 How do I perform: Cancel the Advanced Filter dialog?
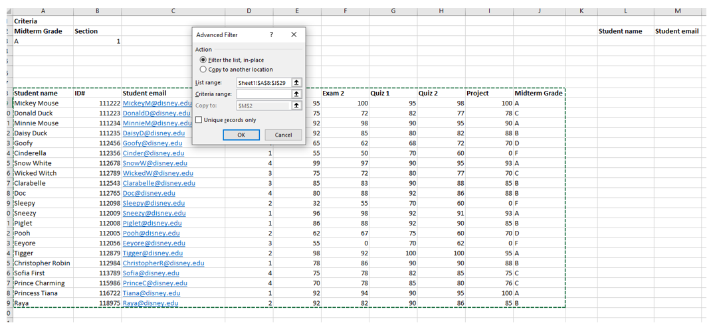click(283, 135)
